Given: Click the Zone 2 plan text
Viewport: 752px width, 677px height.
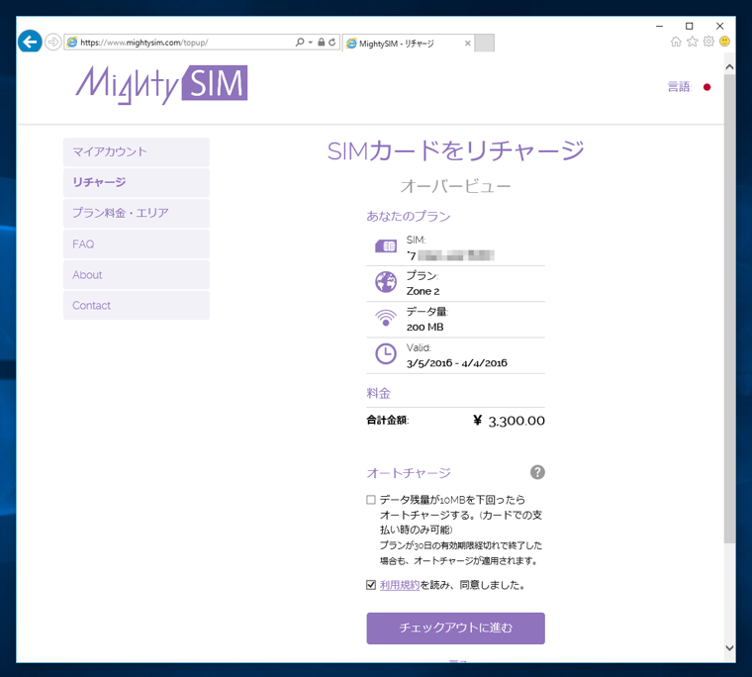Looking at the screenshot, I should tap(423, 291).
